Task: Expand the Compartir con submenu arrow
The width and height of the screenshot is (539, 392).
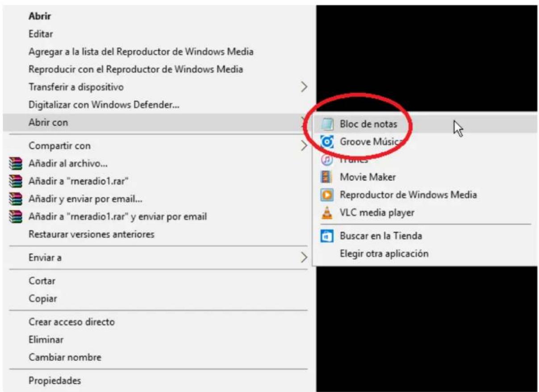Action: coord(304,146)
